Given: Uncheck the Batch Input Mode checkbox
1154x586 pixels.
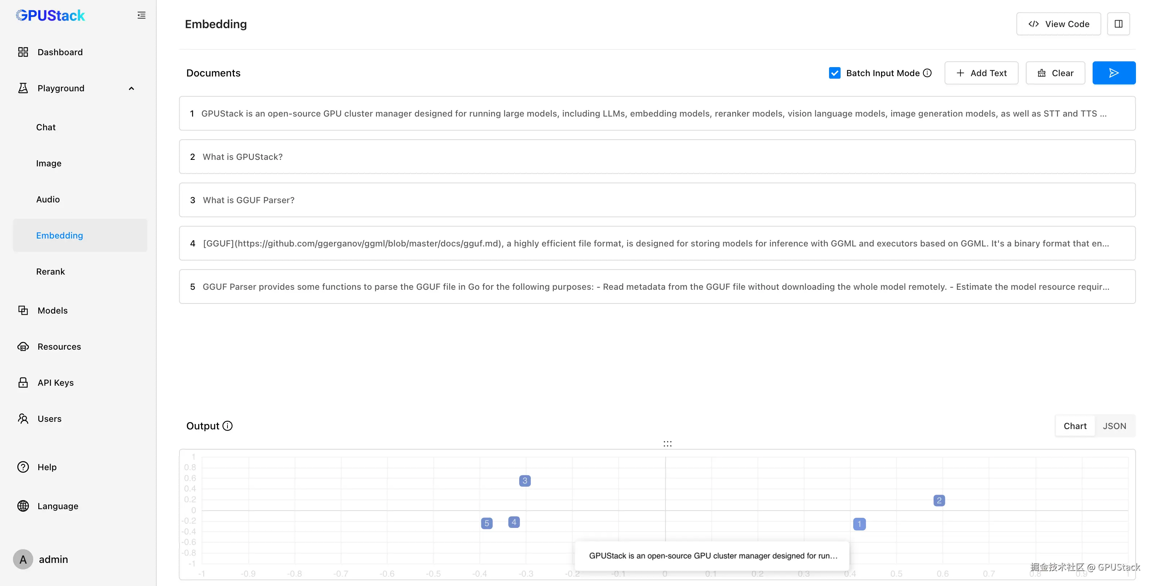Looking at the screenshot, I should point(834,73).
